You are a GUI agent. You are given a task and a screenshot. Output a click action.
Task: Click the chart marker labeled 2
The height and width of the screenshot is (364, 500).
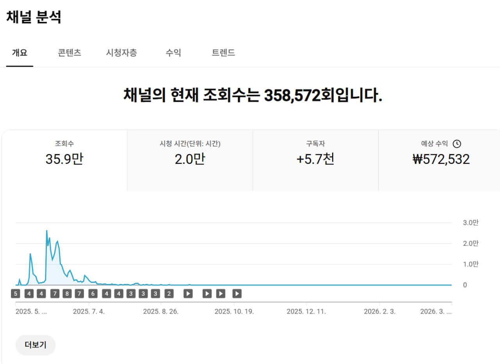169,294
